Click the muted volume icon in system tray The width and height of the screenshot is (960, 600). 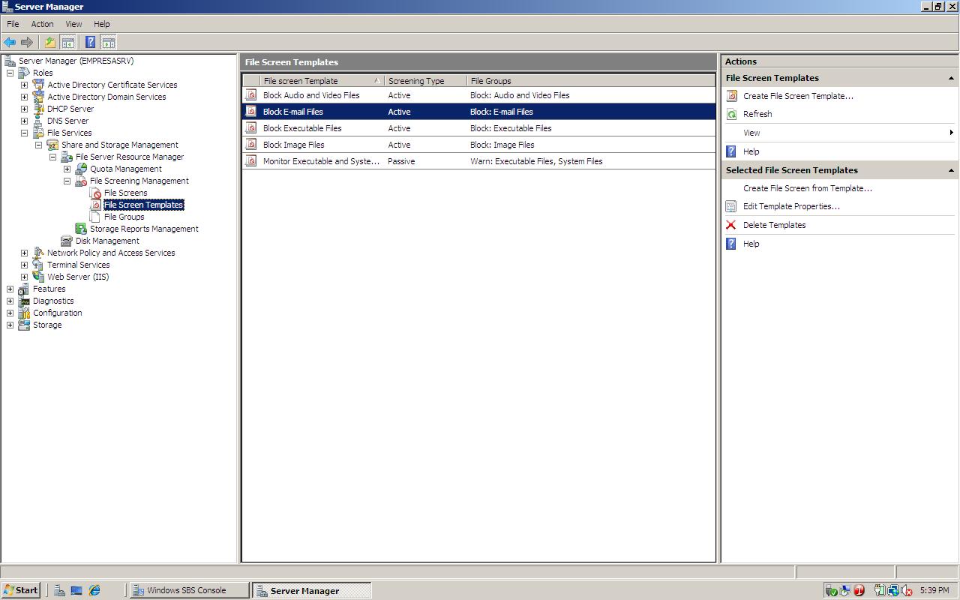(907, 591)
